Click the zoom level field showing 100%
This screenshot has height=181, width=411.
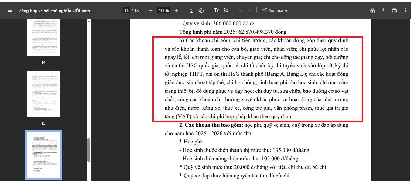pos(164,10)
